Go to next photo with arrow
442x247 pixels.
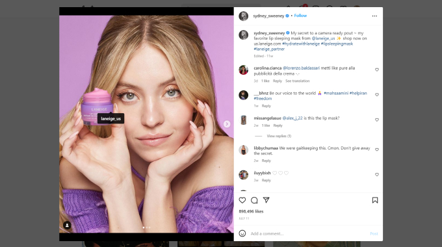tap(227, 124)
